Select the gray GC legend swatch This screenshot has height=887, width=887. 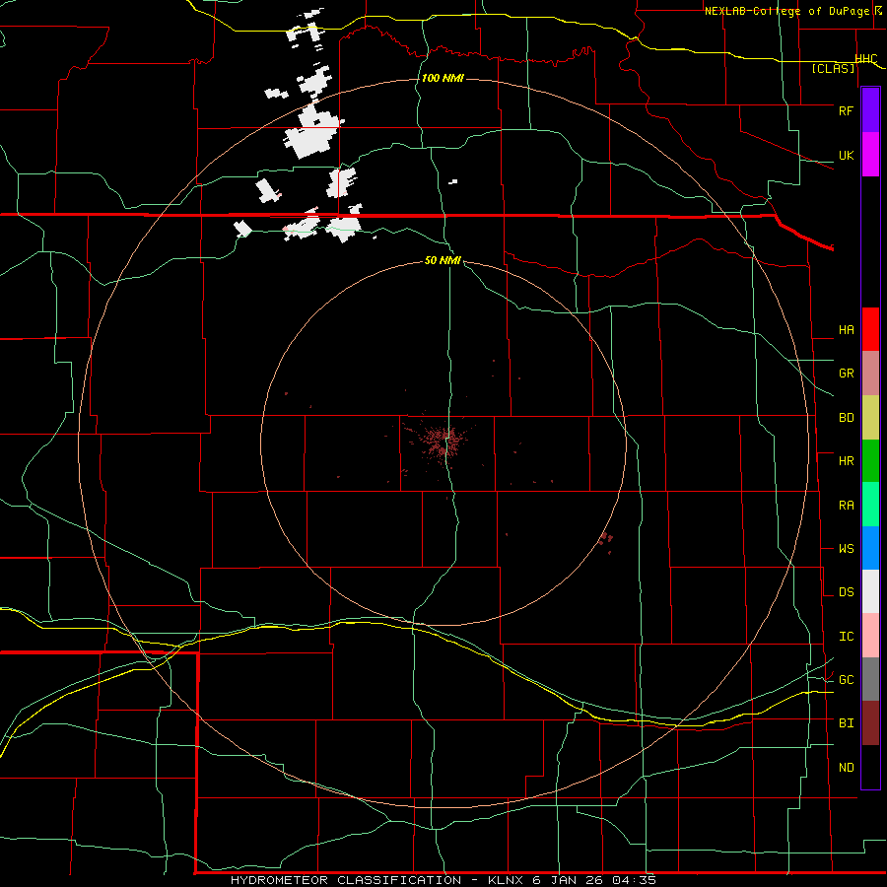click(870, 679)
